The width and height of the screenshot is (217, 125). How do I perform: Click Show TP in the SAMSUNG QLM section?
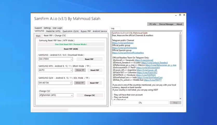[80, 83]
